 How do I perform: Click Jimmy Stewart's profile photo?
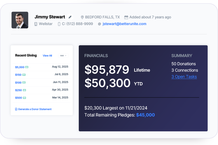20,20
